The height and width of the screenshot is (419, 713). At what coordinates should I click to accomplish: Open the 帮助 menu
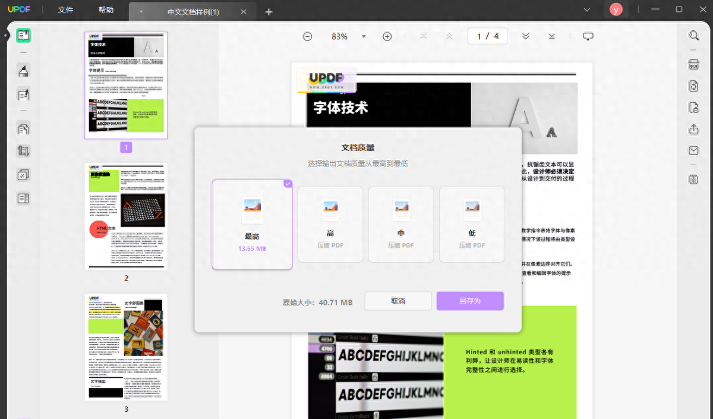point(106,10)
